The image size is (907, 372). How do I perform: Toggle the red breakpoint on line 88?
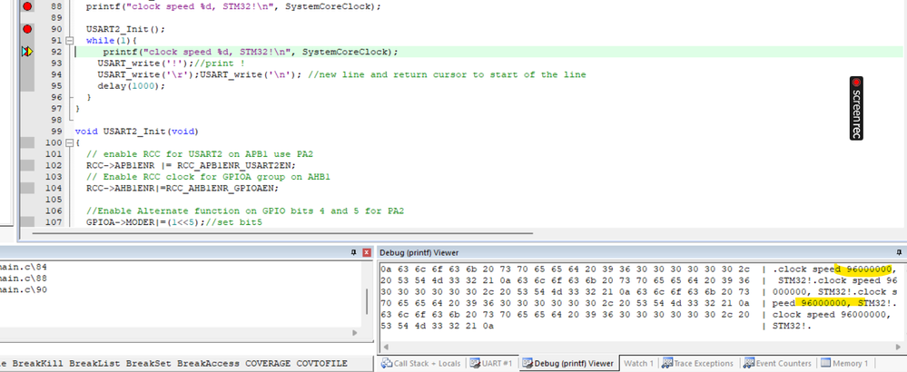click(27, 6)
